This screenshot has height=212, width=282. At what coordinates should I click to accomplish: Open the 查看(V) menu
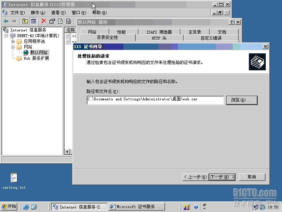point(59,13)
